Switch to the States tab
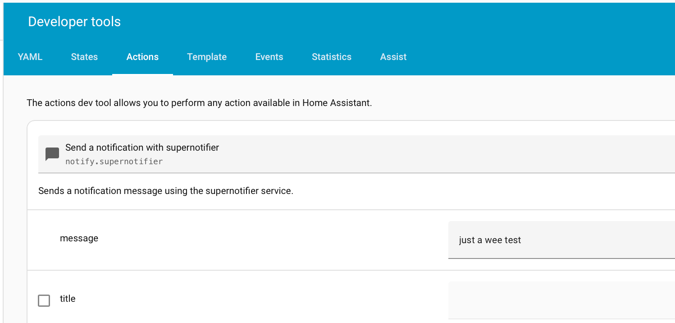675x323 pixels. (84, 56)
